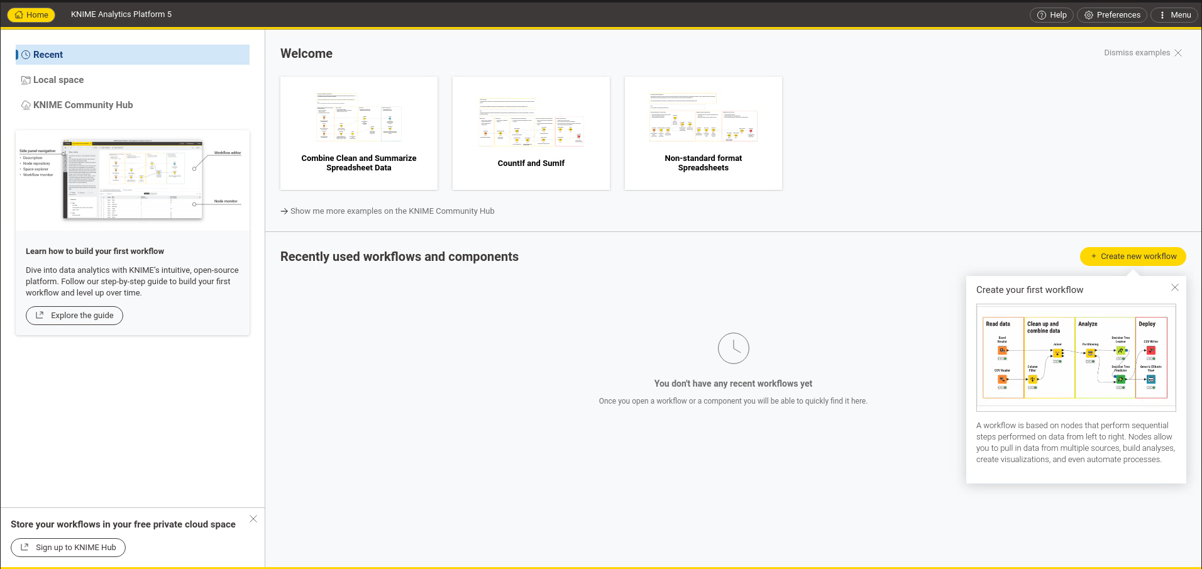The width and height of the screenshot is (1202, 569).
Task: Open Combine Clean and Summarize Spreadsheet Data example
Action: click(x=358, y=133)
